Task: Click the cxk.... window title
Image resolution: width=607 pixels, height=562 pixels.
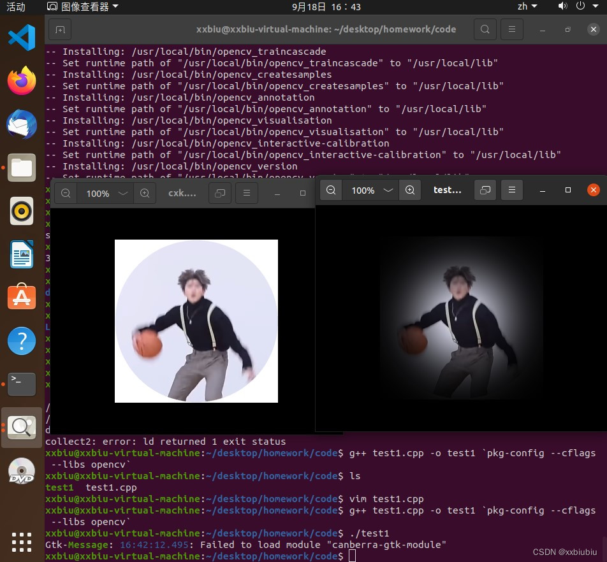Action: click(x=182, y=193)
